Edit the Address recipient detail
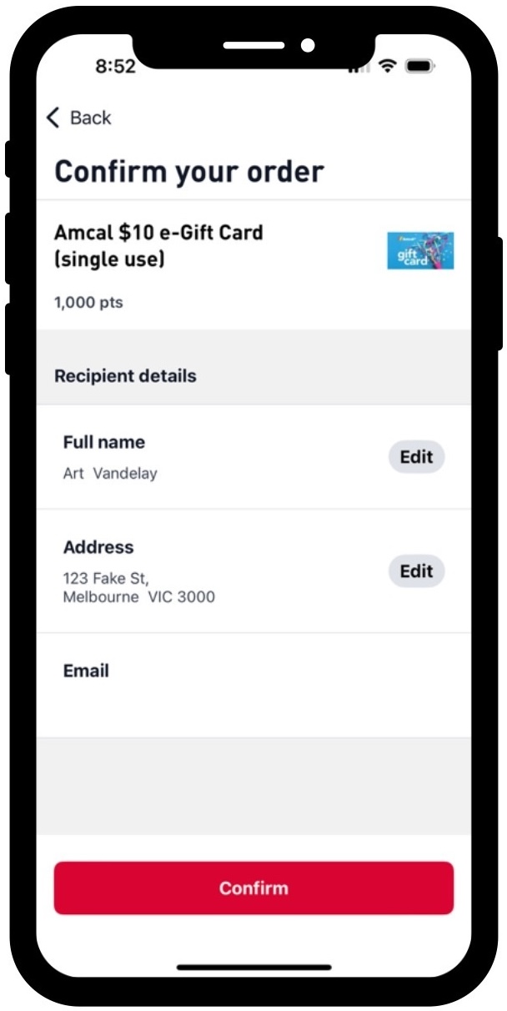Viewport: 507px width, 1011px height. (x=417, y=571)
